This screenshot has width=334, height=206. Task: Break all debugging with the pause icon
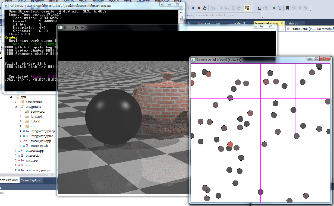193,8
